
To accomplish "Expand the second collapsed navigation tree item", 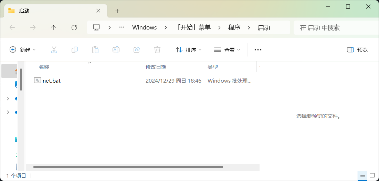I will coord(8,112).
